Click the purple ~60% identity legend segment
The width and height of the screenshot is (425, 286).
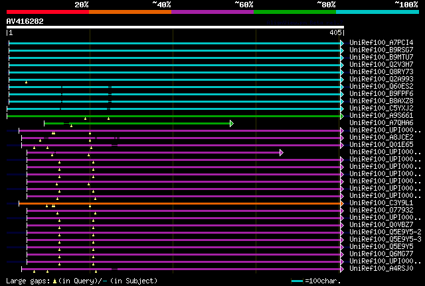(212, 12)
